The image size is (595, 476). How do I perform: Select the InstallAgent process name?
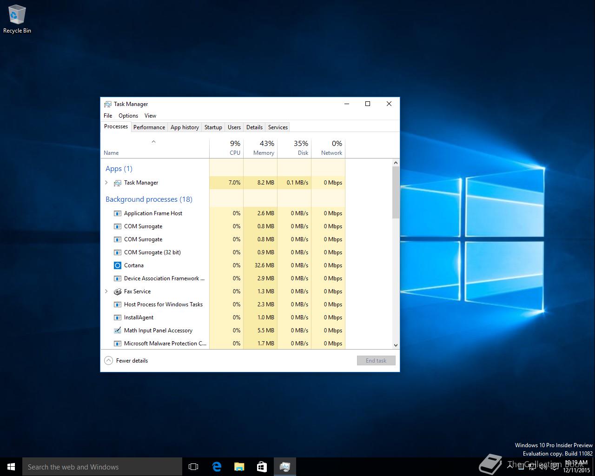(x=139, y=317)
